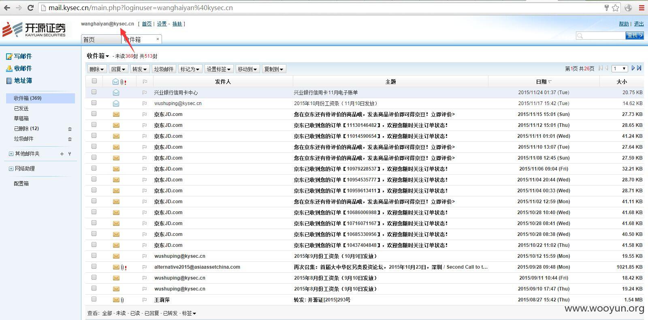Open the 回复 dropdown

(119, 69)
